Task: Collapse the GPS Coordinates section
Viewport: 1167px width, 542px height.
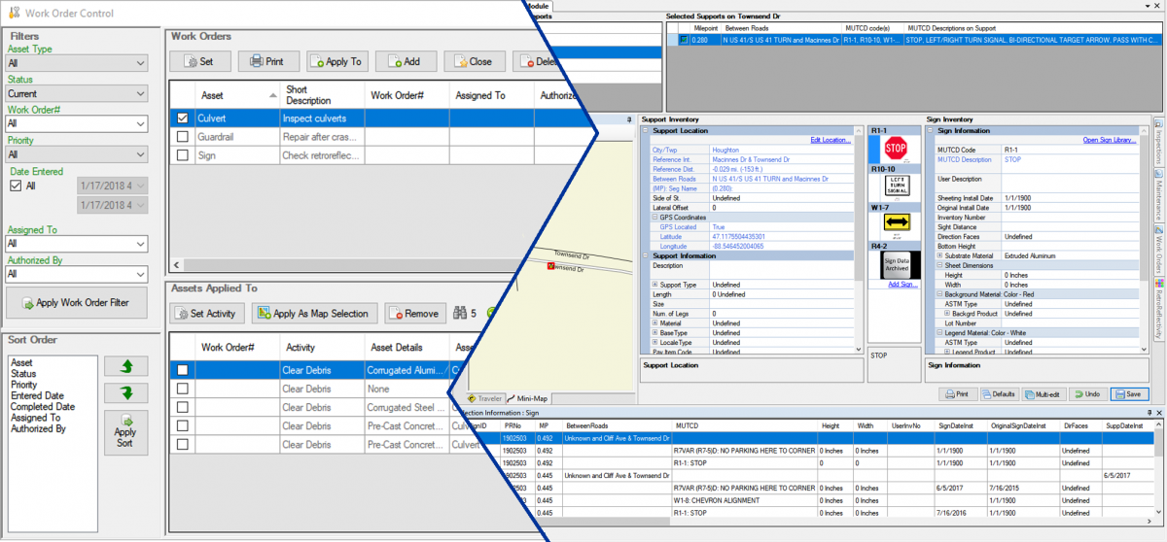Action: pyautogui.click(x=655, y=218)
